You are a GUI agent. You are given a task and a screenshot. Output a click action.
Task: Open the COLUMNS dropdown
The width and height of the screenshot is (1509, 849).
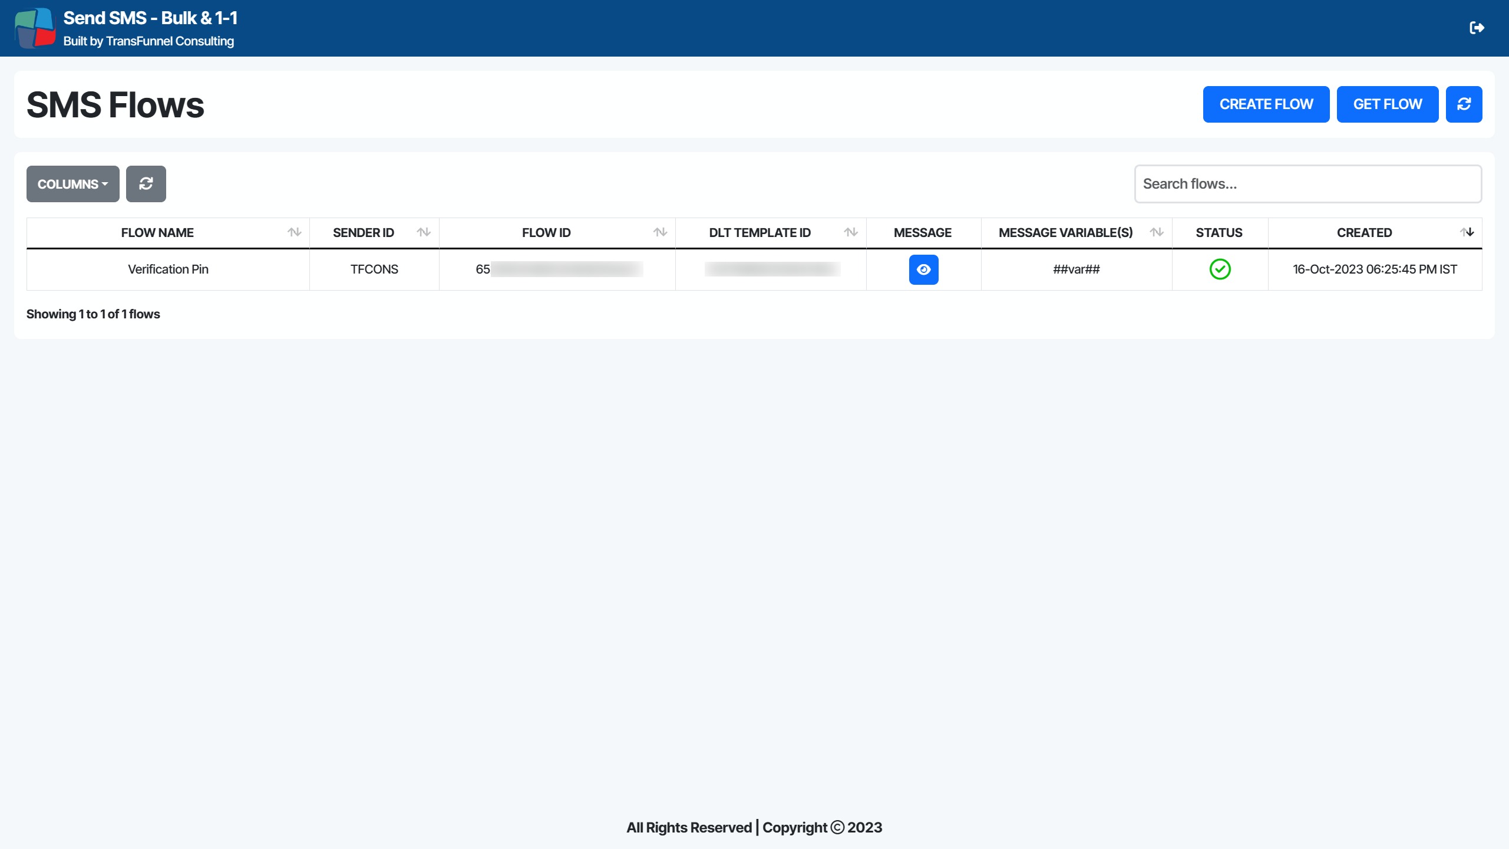[72, 183]
